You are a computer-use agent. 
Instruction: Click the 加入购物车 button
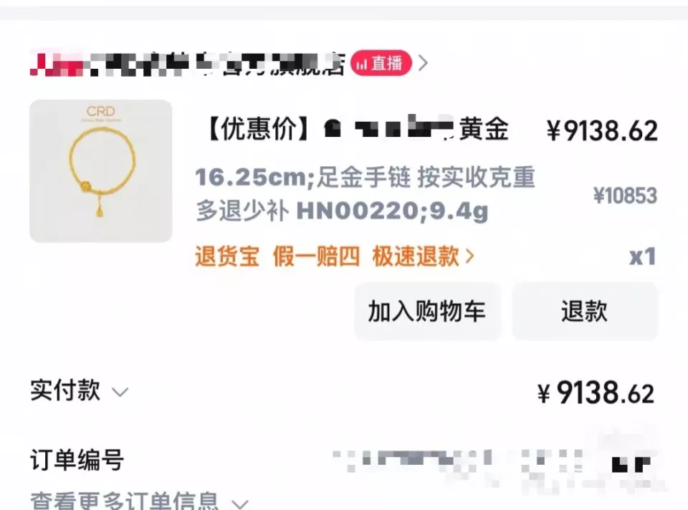coord(427,312)
